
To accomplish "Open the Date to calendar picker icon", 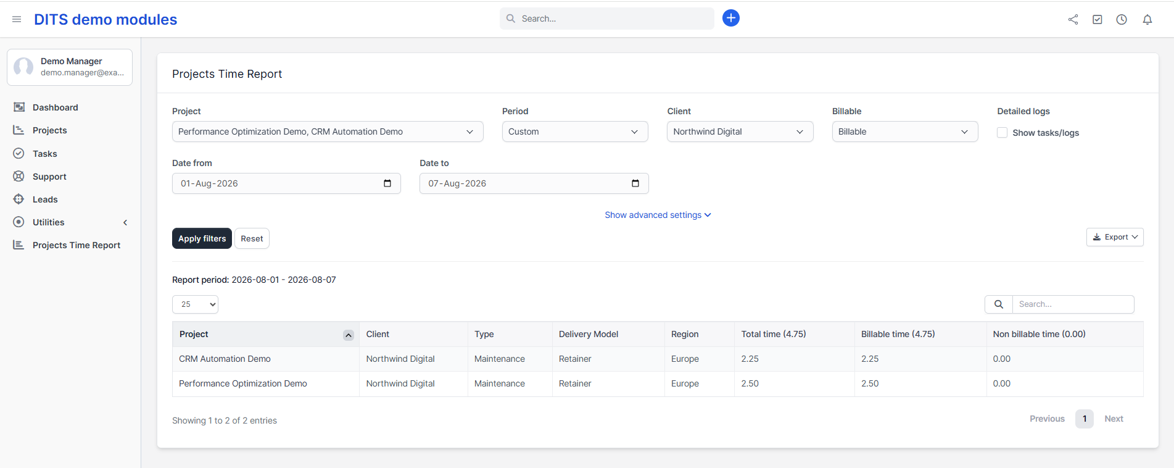I will tap(635, 183).
